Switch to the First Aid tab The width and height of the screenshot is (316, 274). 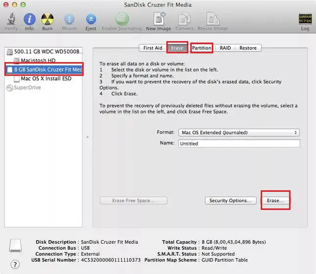point(153,48)
